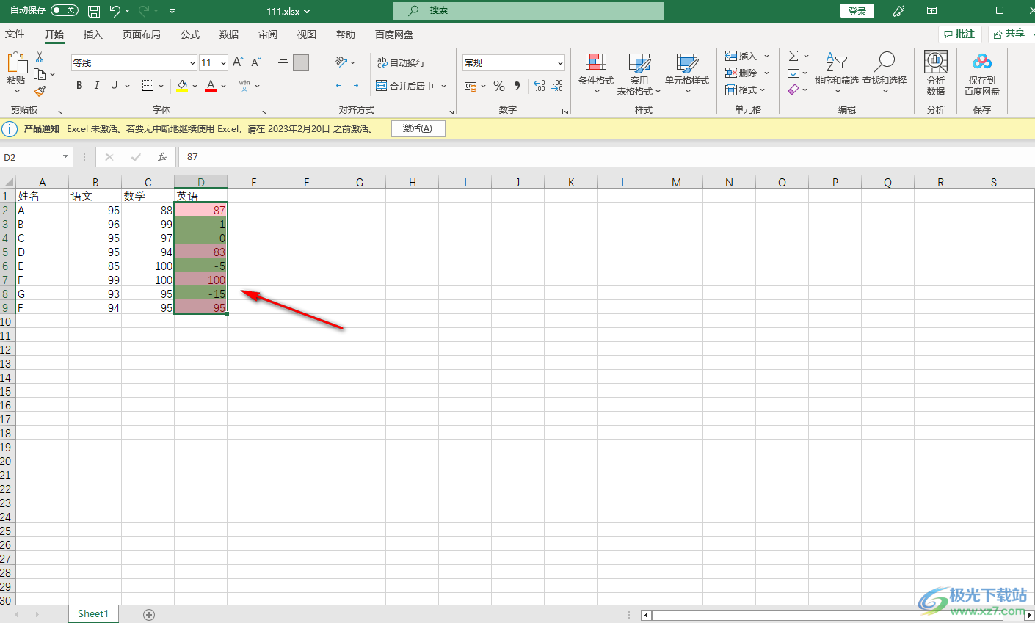Switch to the Formulas (公式) tab

tap(190, 34)
